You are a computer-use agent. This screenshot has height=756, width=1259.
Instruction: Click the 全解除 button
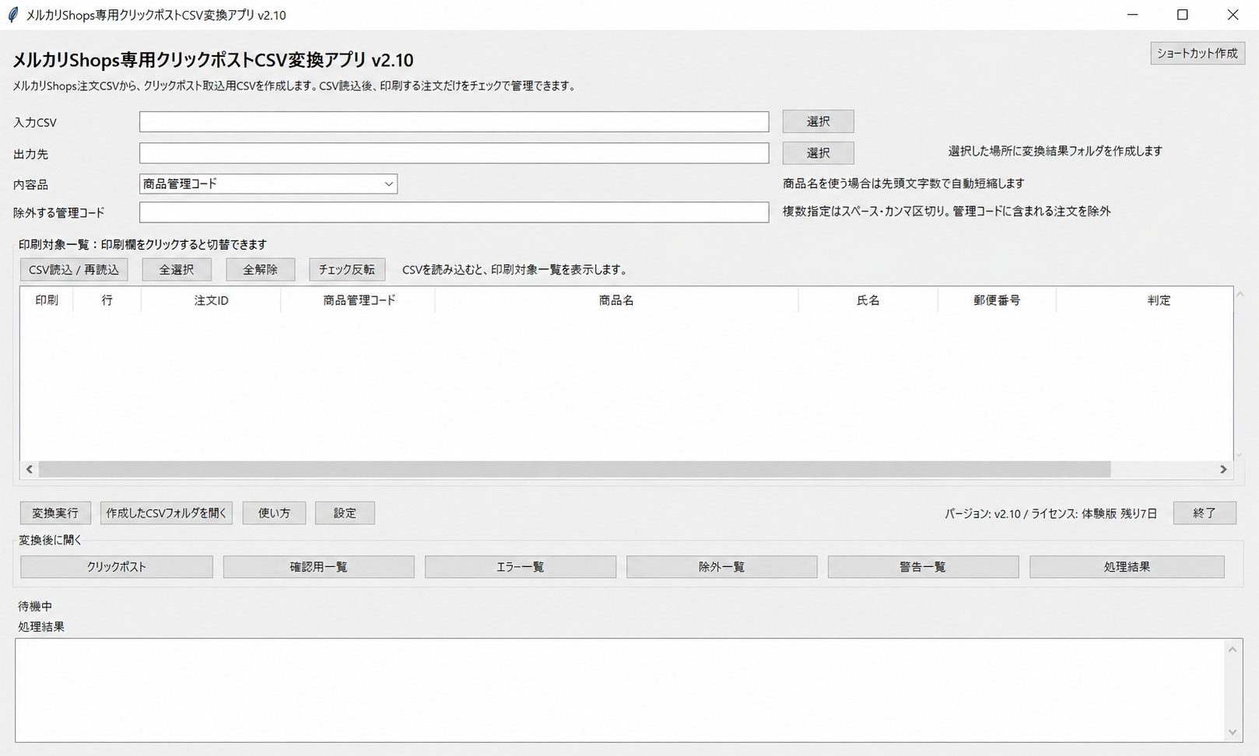point(261,270)
